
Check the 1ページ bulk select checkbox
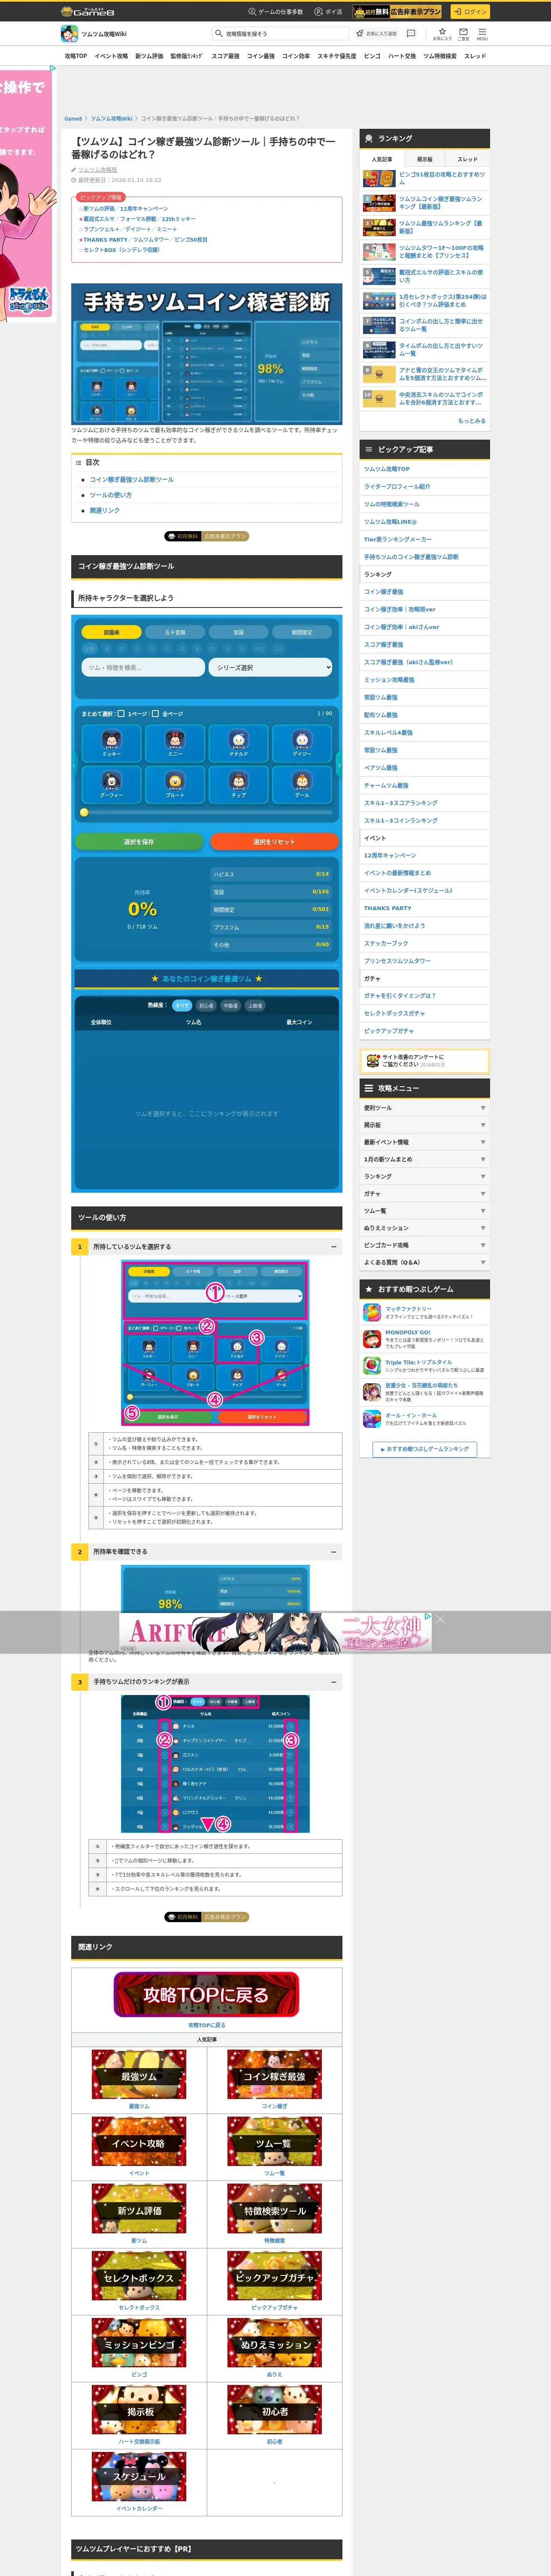pyautogui.click(x=121, y=714)
